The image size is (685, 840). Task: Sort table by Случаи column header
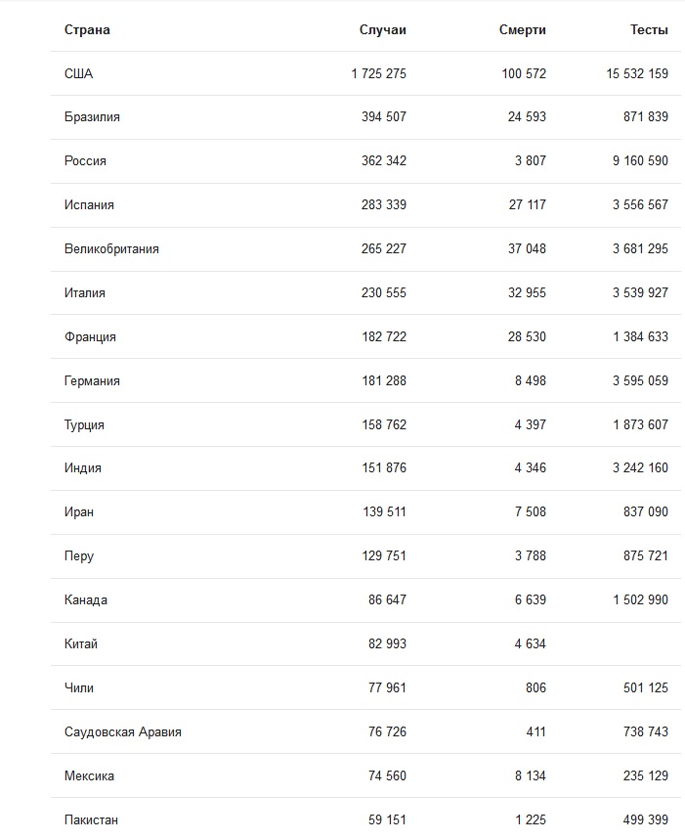click(x=382, y=30)
